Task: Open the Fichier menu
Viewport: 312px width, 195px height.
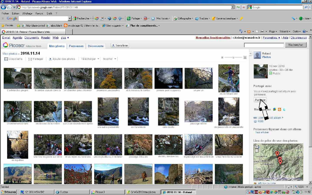Action: [5, 13]
